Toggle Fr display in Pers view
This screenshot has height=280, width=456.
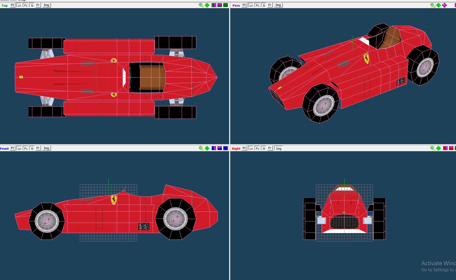pos(270,5)
